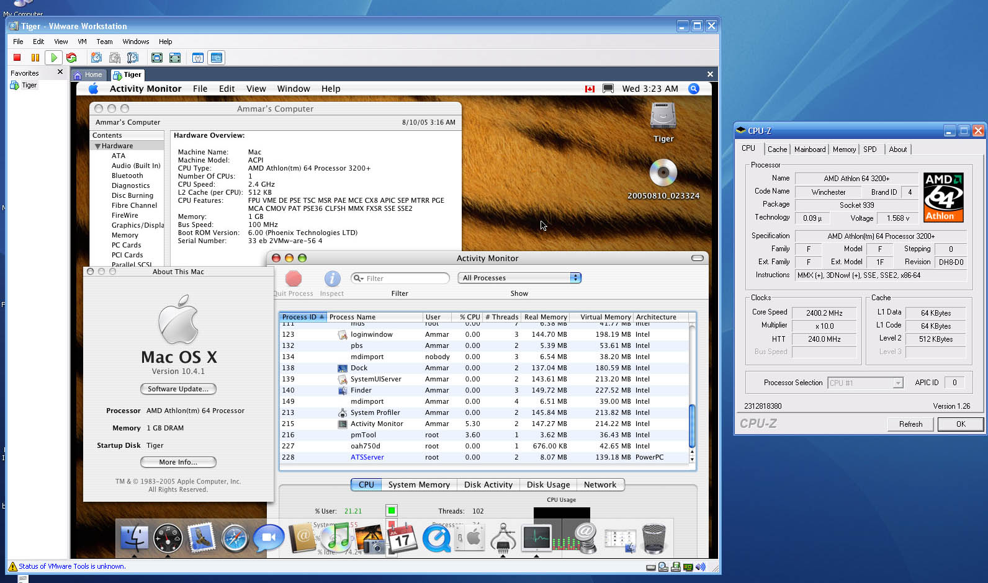Viewport: 988px width, 583px height.
Task: Open the Snapshot Manager toolbar icon
Action: [x=133, y=58]
